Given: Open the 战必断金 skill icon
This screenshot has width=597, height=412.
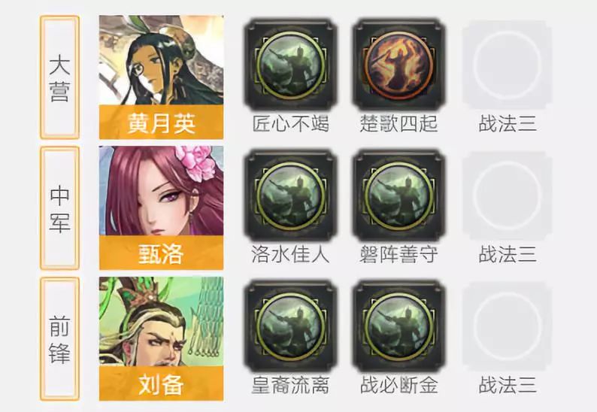Looking at the screenshot, I should pos(399,326).
